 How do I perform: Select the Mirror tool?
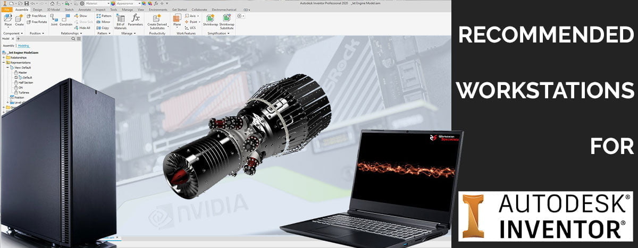point(103,22)
